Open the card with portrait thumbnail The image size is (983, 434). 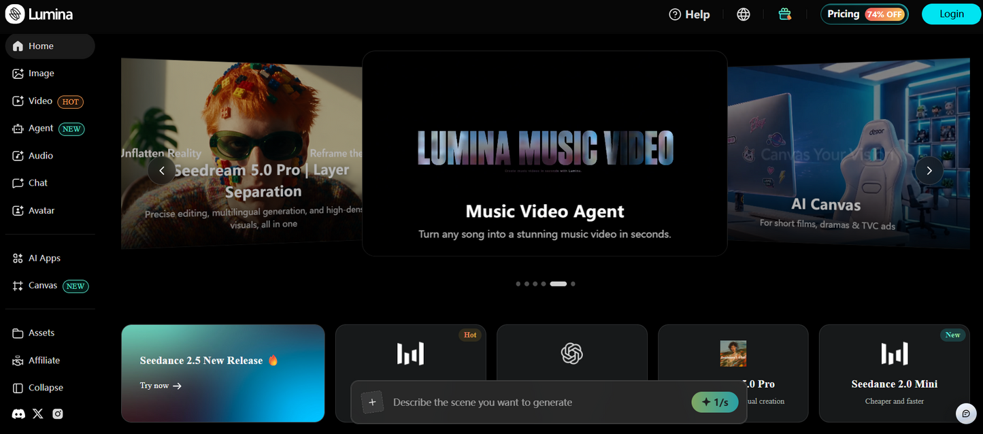point(733,373)
